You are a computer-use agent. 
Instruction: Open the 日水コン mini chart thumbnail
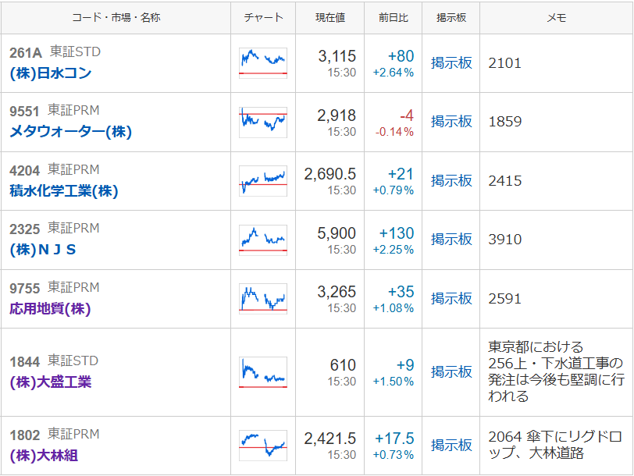point(263,63)
